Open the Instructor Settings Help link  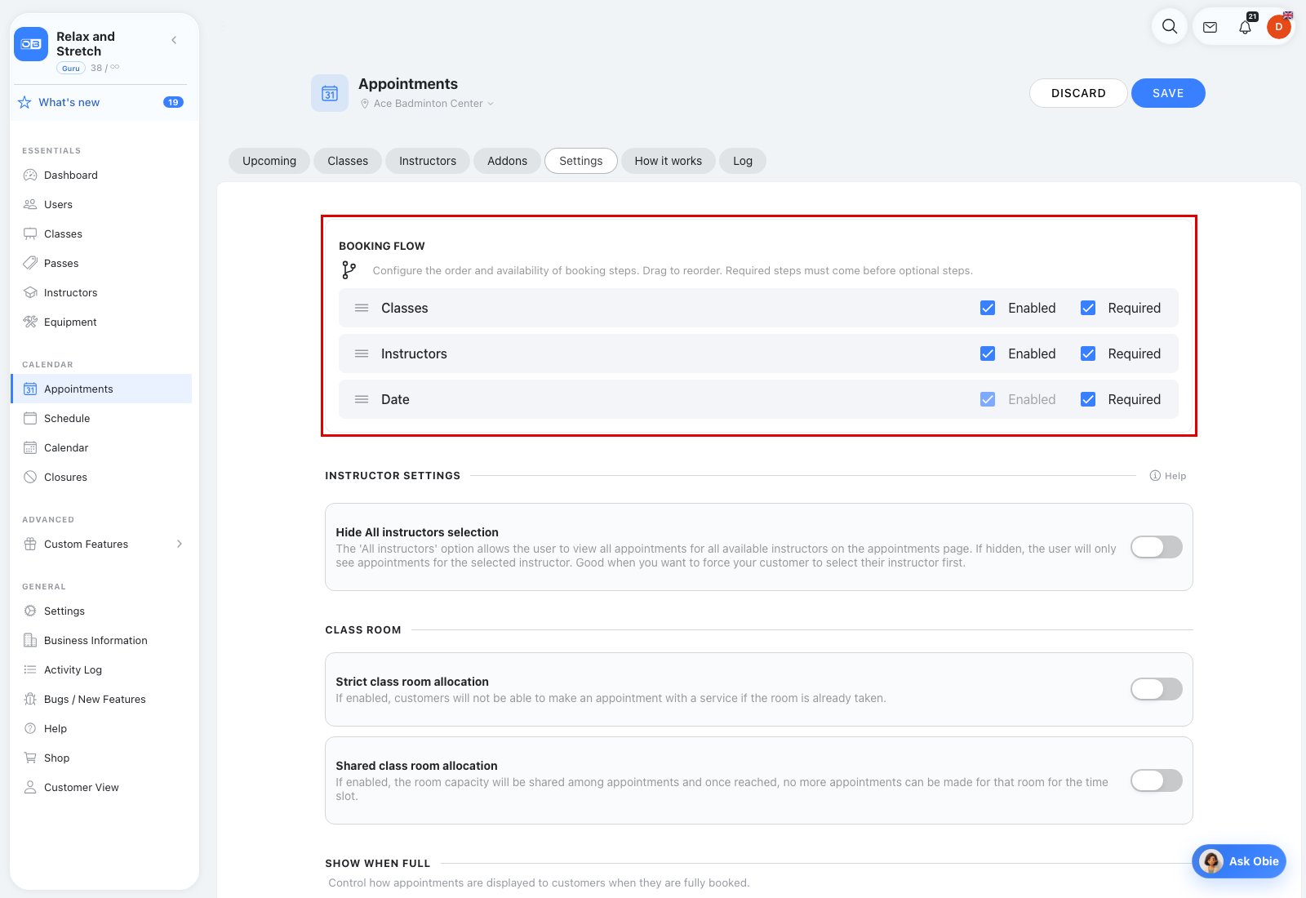(1168, 476)
